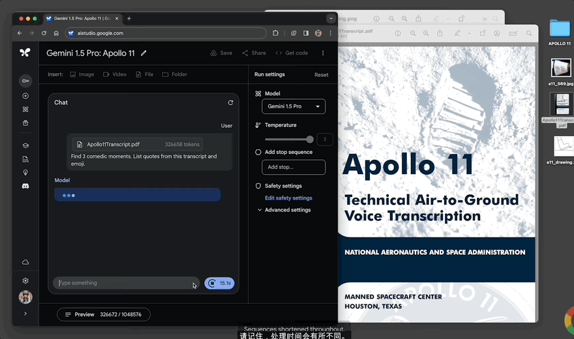Click the aistudio.google.com address bar
Image resolution: width=574 pixels, height=339 pixels.
pyautogui.click(x=166, y=33)
